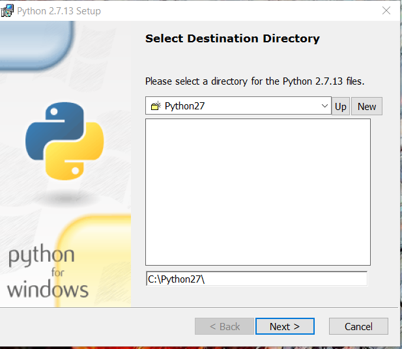This screenshot has width=402, height=349.
Task: Click the Next button to continue setup
Action: [x=285, y=326]
